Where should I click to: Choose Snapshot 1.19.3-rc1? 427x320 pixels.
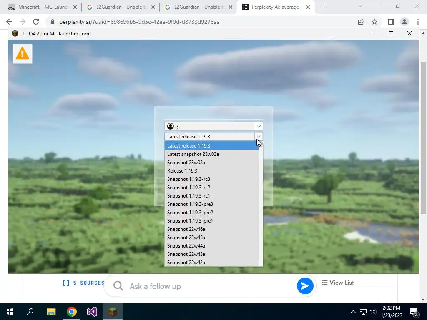click(211, 196)
